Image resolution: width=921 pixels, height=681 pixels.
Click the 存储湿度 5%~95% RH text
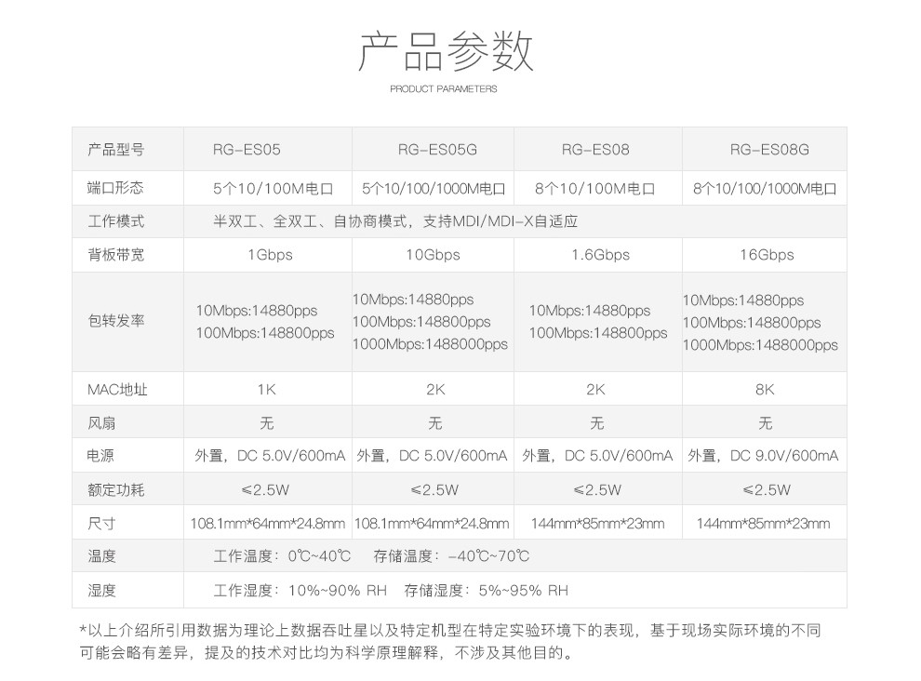[x=486, y=590]
